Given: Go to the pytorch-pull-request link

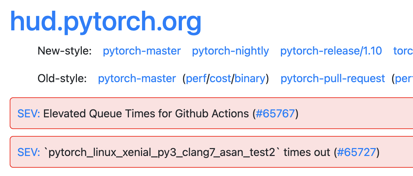Looking at the screenshot, I should click(333, 79).
